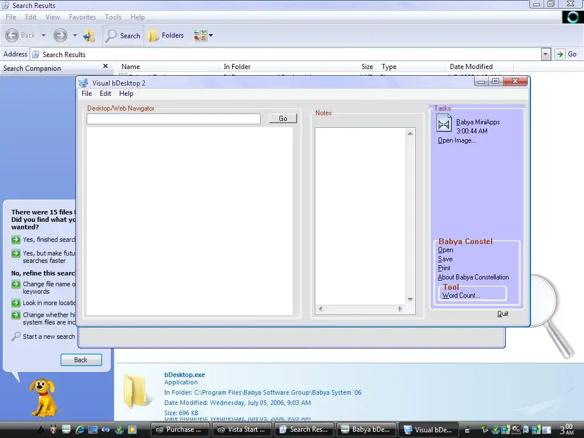Click the Open Image... link
Image resolution: width=584 pixels, height=438 pixels.
[x=457, y=140]
